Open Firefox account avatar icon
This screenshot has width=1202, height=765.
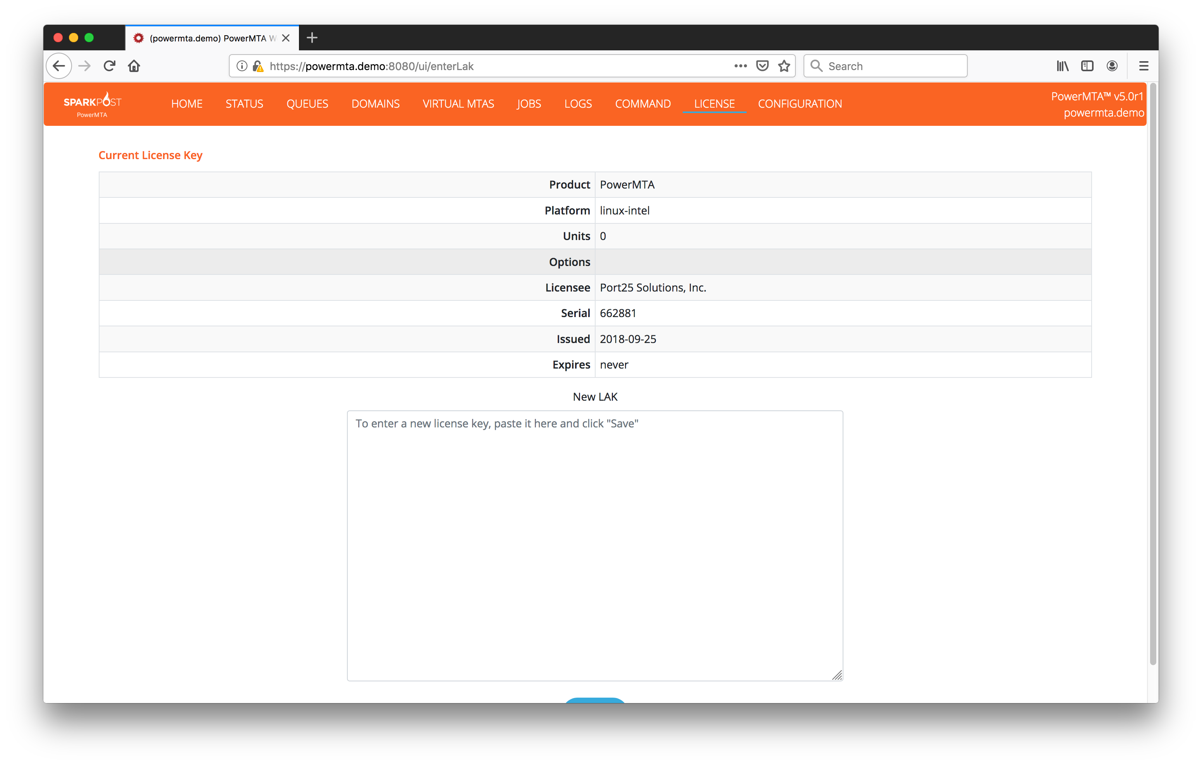(1112, 66)
